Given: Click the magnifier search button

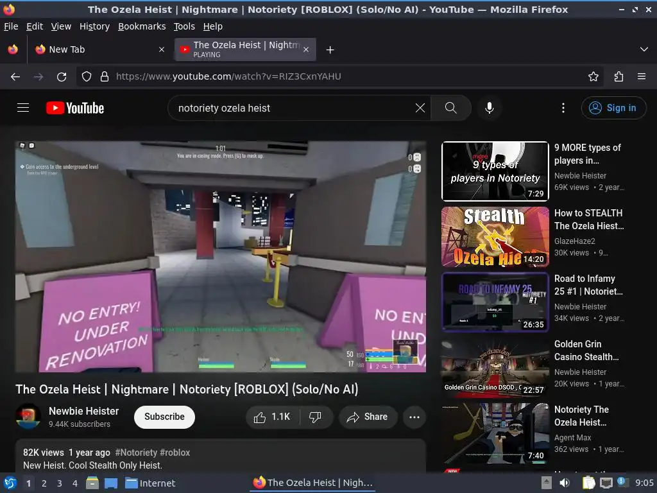Looking at the screenshot, I should pyautogui.click(x=451, y=108).
